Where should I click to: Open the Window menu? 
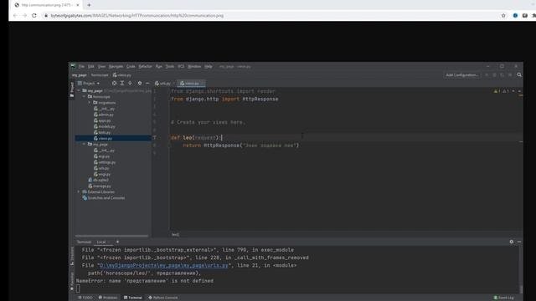pos(194,67)
